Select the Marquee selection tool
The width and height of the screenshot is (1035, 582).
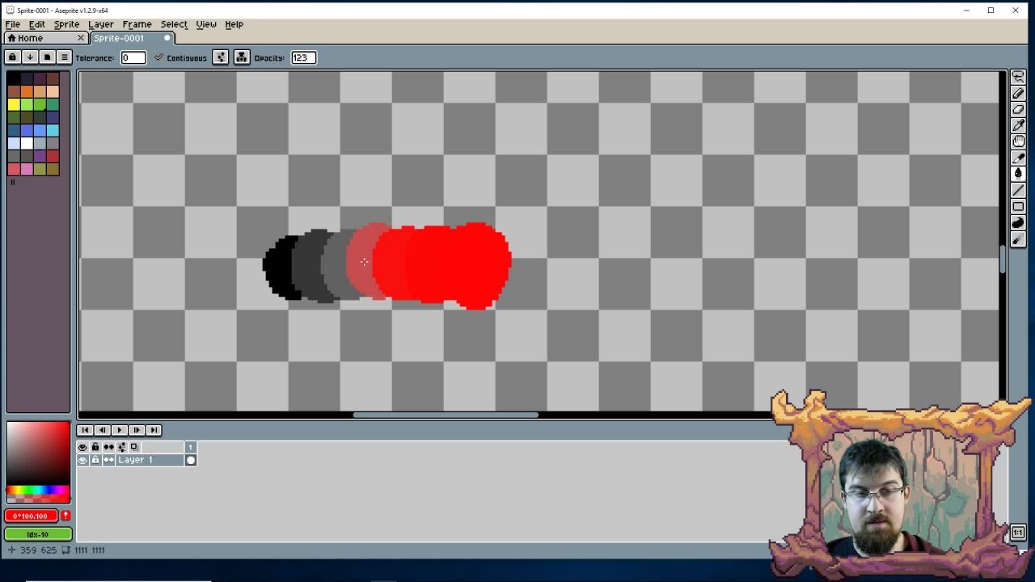[x=1018, y=77]
